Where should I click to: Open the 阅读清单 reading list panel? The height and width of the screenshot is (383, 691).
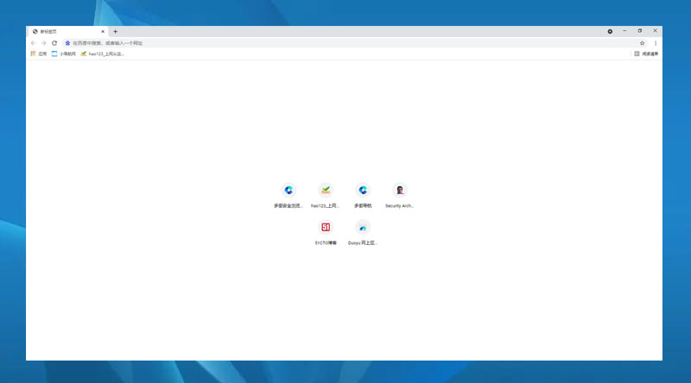click(x=646, y=53)
